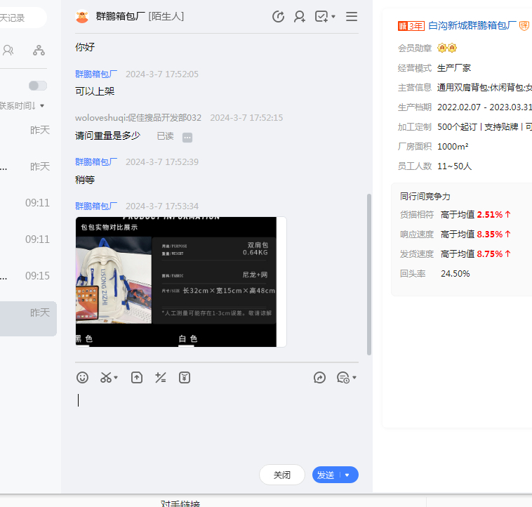Click the yuan payment order icon
Image resolution: width=532 pixels, height=507 pixels.
tap(185, 378)
